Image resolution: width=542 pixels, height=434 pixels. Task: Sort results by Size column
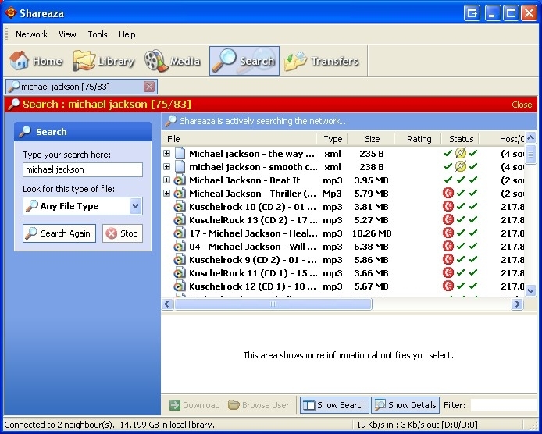pos(371,139)
